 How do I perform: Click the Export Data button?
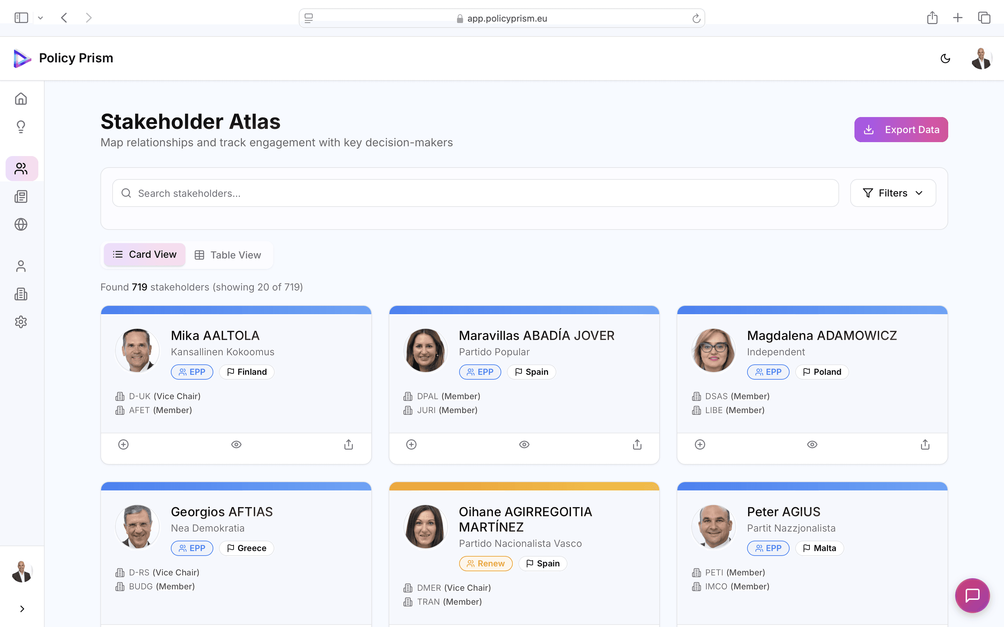[901, 130]
